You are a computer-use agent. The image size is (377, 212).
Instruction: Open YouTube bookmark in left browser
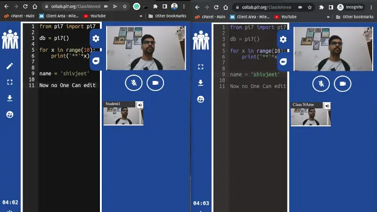[x=95, y=16]
